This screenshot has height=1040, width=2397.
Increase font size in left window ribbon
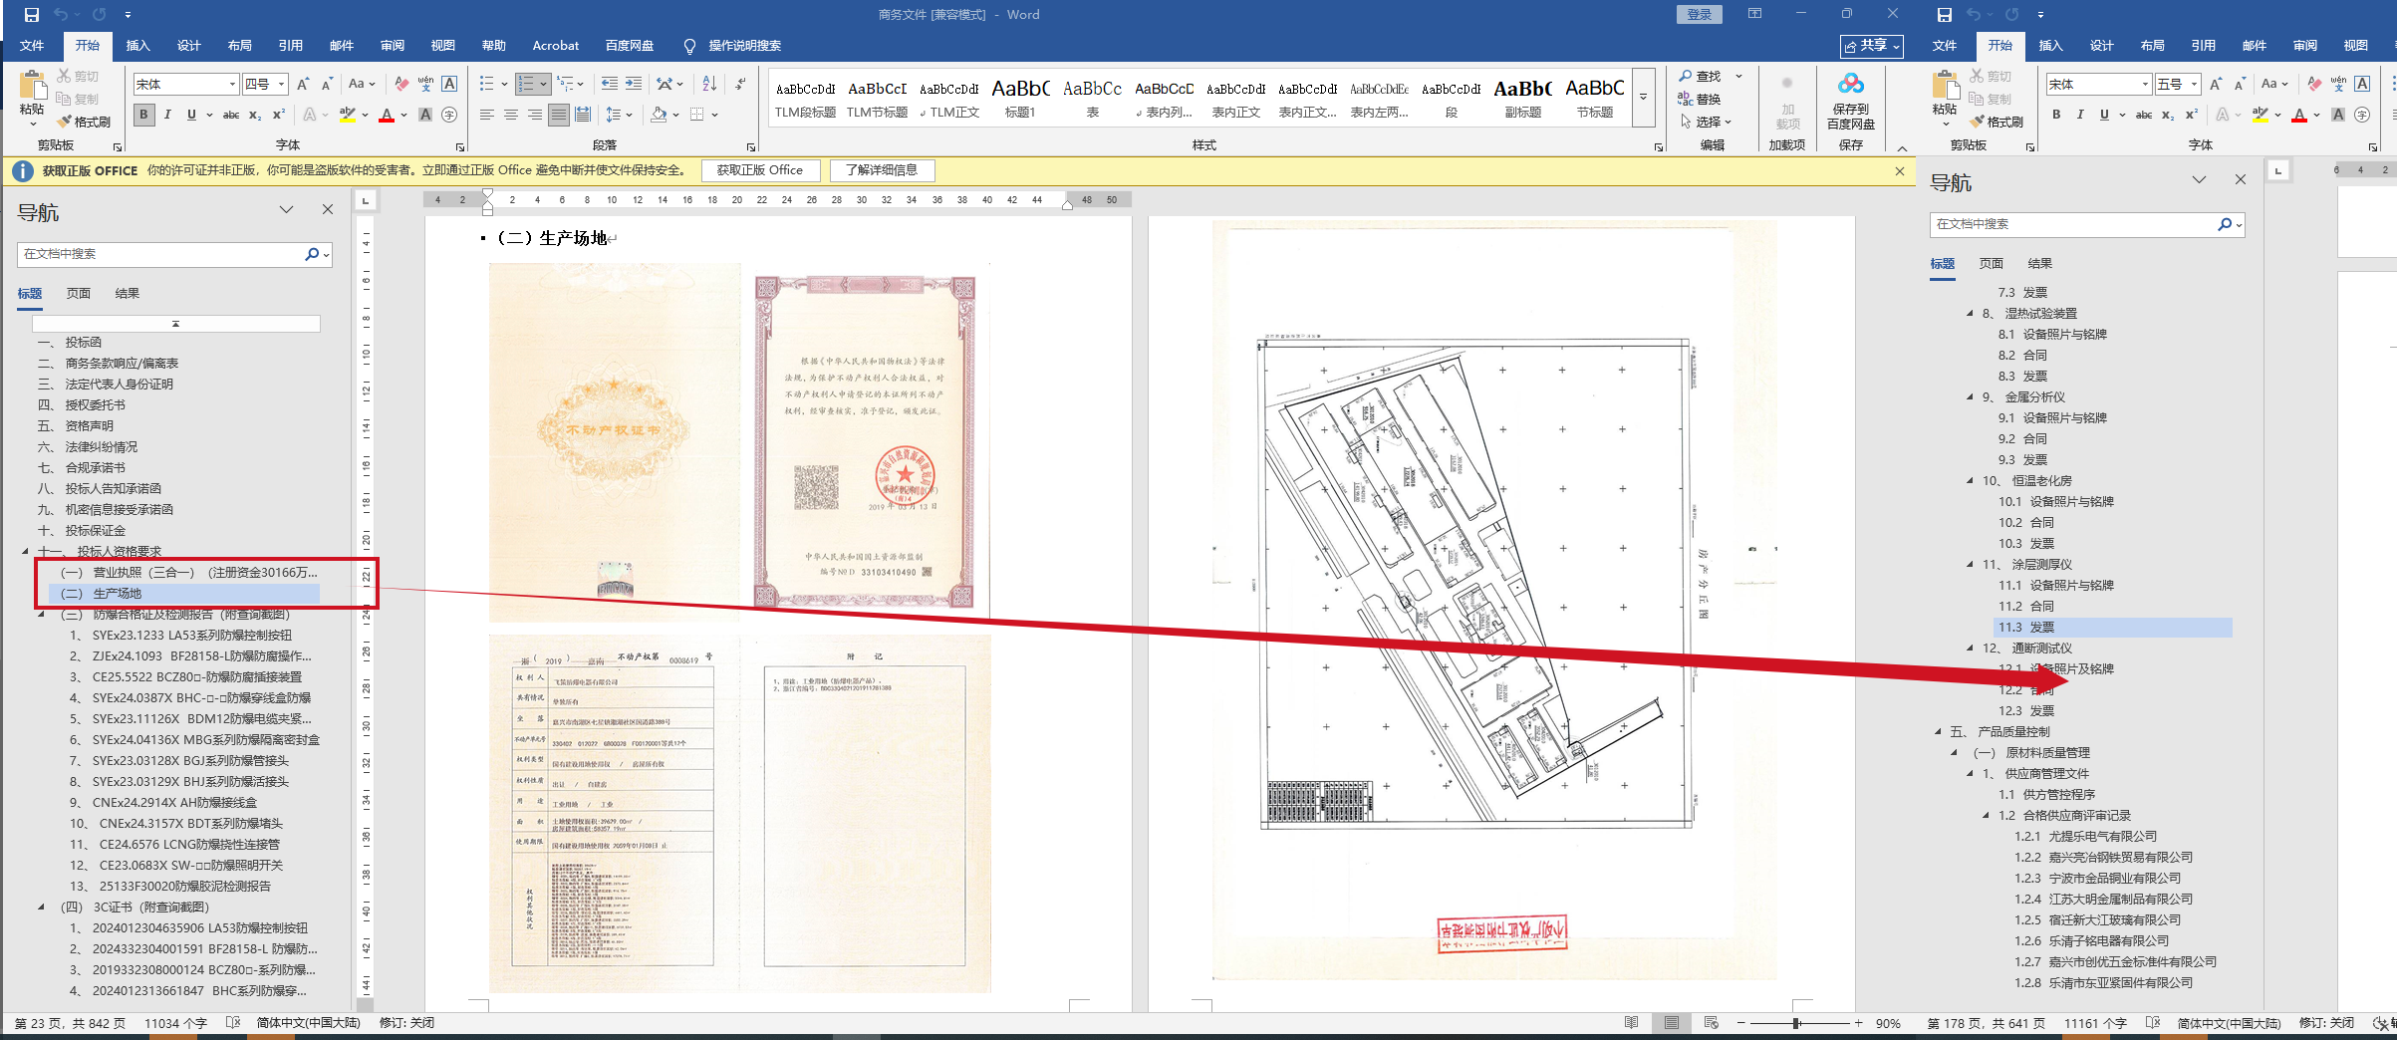(303, 85)
